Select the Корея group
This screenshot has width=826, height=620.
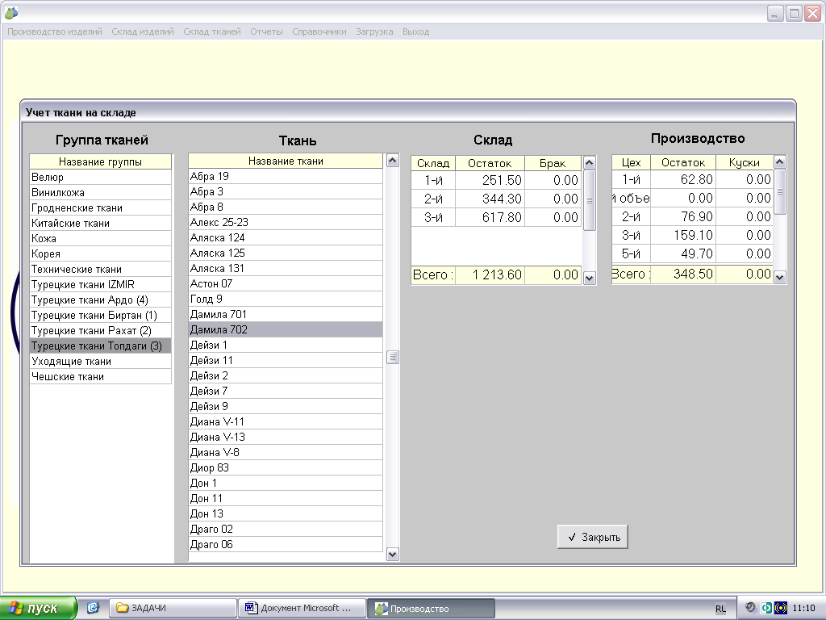click(x=101, y=253)
